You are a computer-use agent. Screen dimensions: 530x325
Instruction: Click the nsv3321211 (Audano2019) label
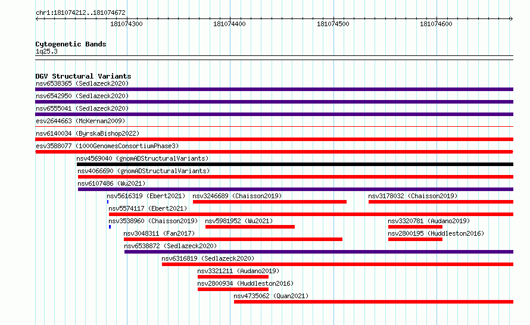pos(238,271)
